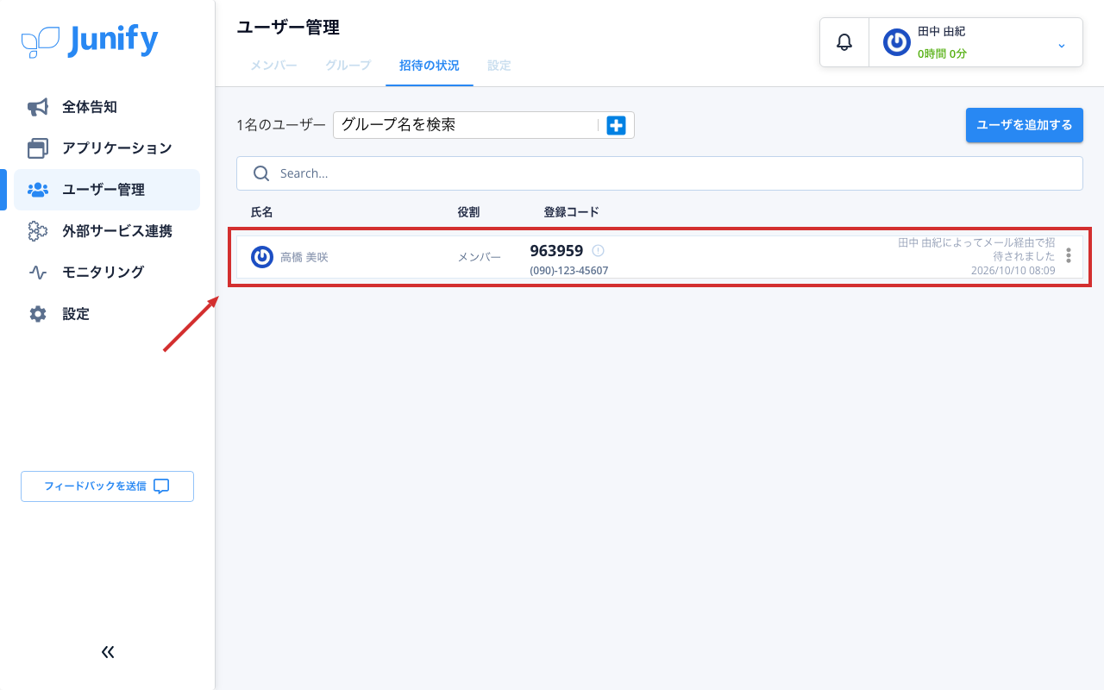
Task: Focus the Search... input field
Action: pyautogui.click(x=660, y=173)
